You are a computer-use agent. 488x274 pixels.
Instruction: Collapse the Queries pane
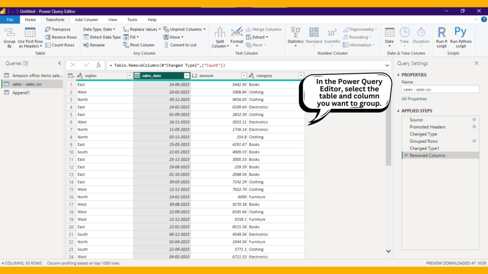(x=60, y=63)
